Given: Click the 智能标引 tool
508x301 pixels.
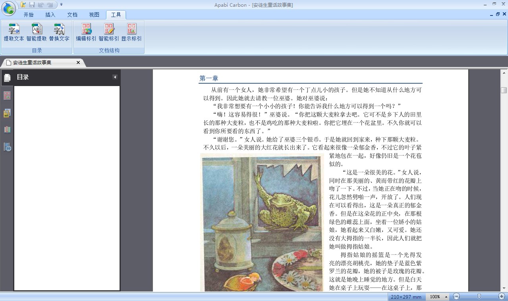Looking at the screenshot, I should pos(109,33).
